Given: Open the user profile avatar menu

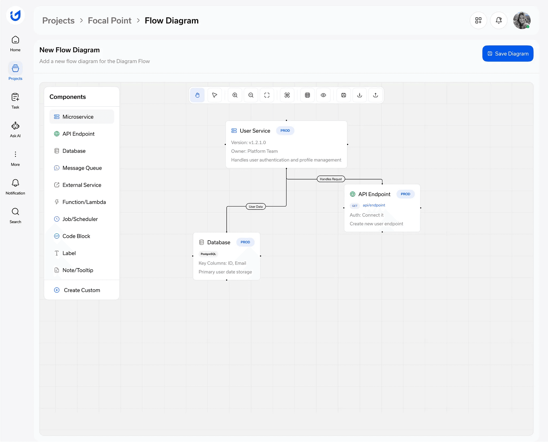Looking at the screenshot, I should (522, 20).
